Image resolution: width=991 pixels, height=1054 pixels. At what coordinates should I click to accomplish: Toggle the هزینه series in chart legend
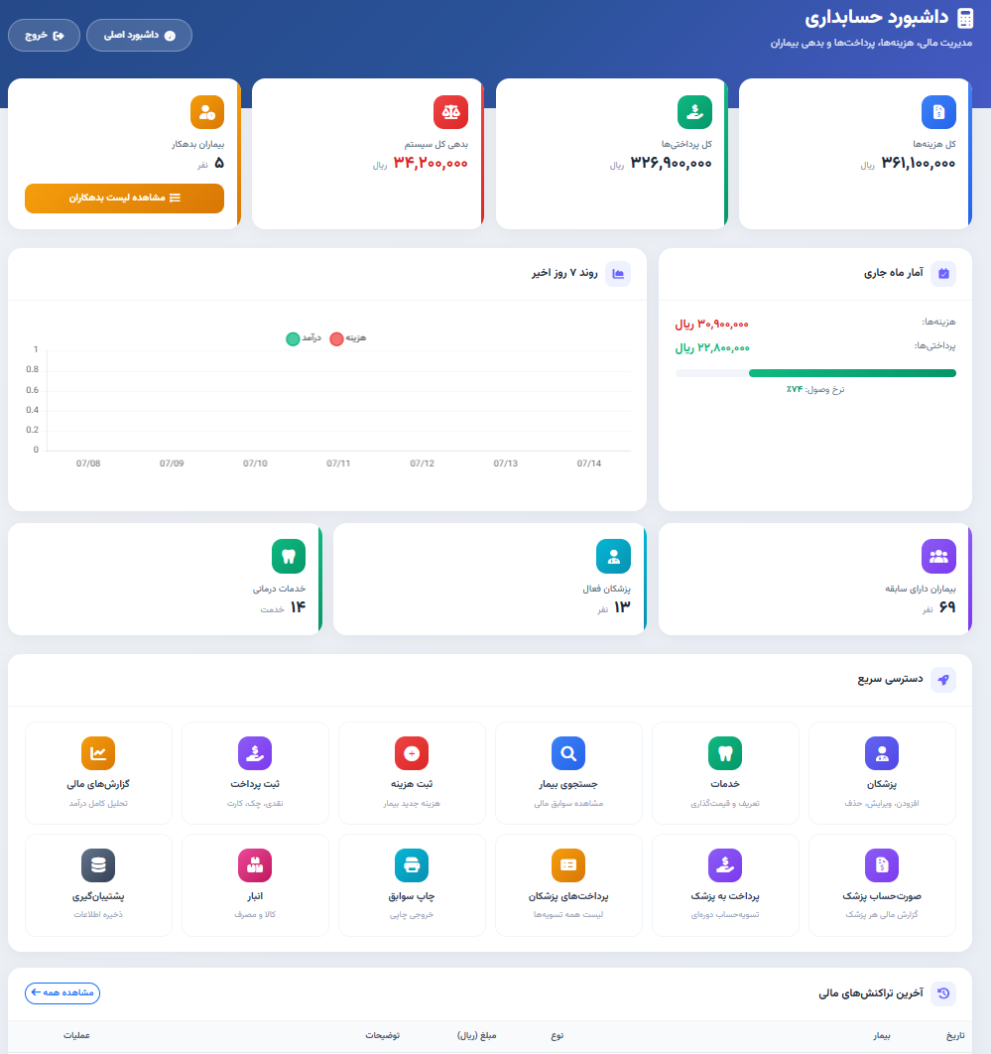[x=348, y=338]
